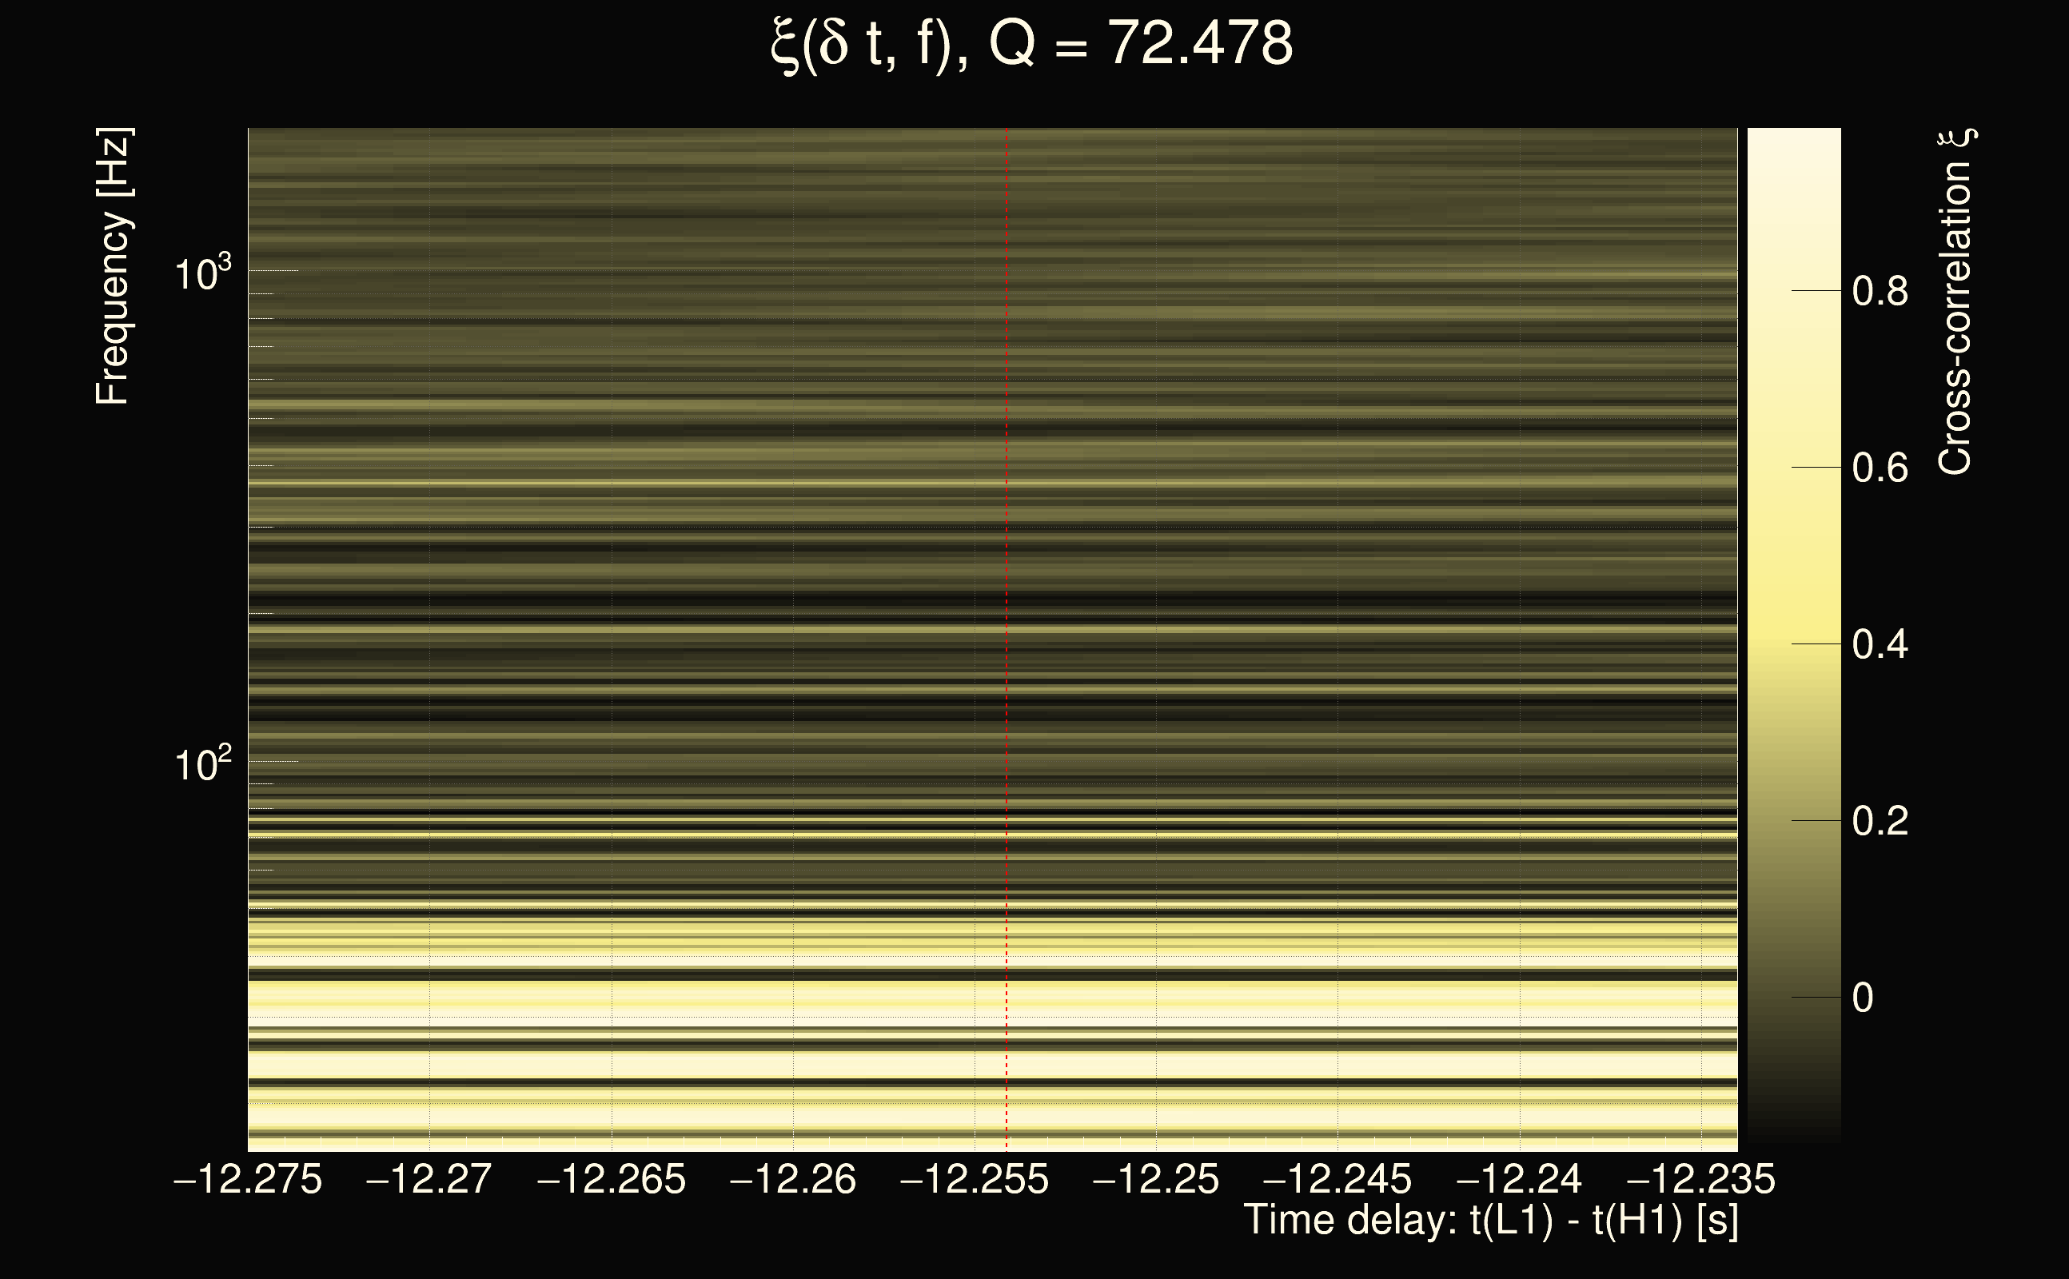Click the –12.245 time delay tick label

tap(1337, 1179)
